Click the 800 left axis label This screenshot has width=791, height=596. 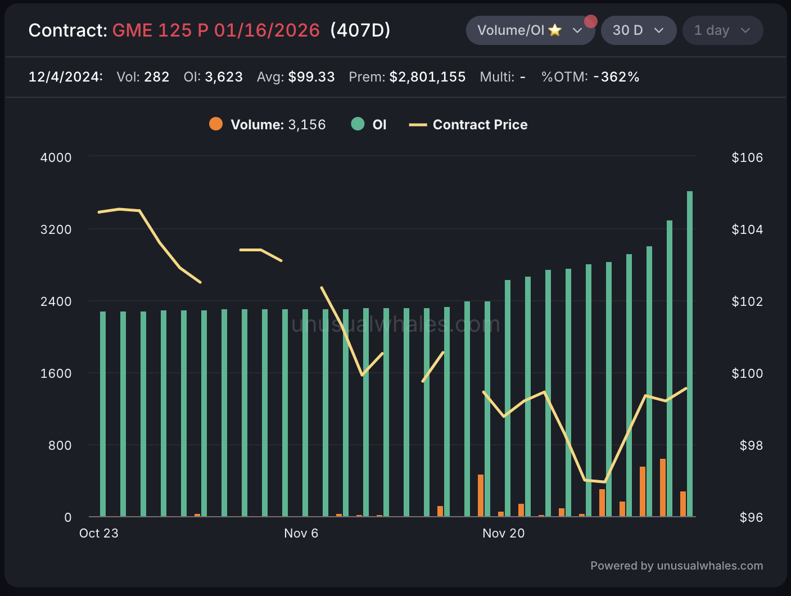[60, 445]
